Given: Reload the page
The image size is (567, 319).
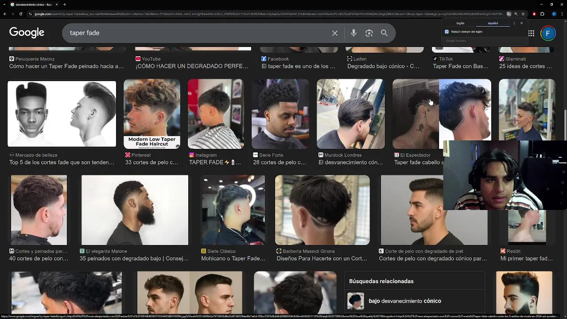Looking at the screenshot, I should tap(21, 14).
